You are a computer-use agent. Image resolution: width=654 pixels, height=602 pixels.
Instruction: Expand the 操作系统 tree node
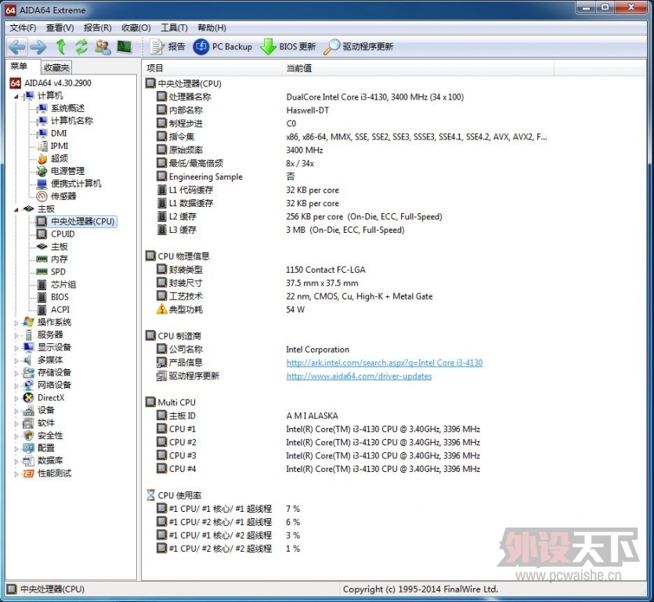(x=16, y=323)
